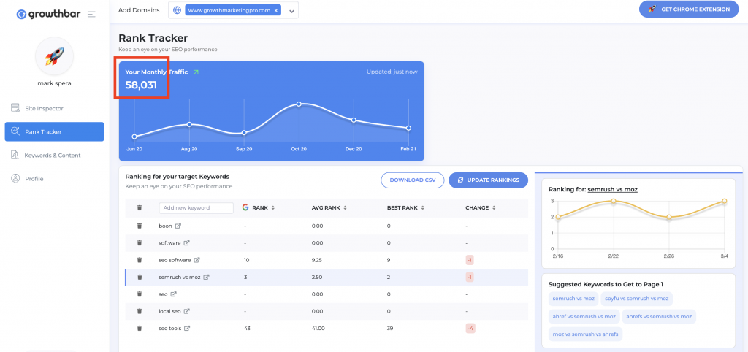Click the Dec 20 data point on traffic chart
This screenshot has height=352, width=748.
point(354,120)
